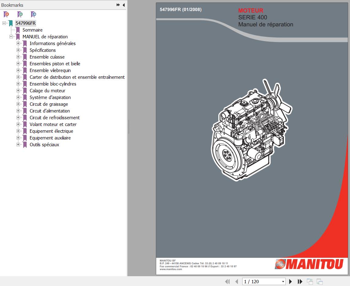
Task: Open Ensembles piston et bielle bookmark
Action: point(55,64)
